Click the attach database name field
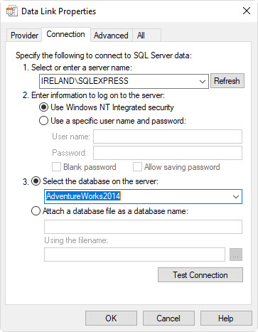This screenshot has width=258, height=332. tap(143, 227)
